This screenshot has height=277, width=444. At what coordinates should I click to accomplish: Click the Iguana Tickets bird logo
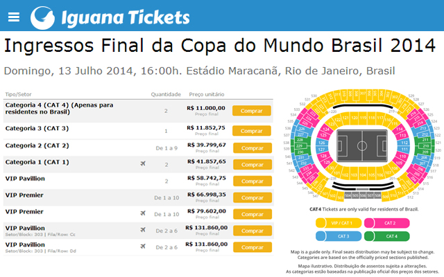(43, 17)
